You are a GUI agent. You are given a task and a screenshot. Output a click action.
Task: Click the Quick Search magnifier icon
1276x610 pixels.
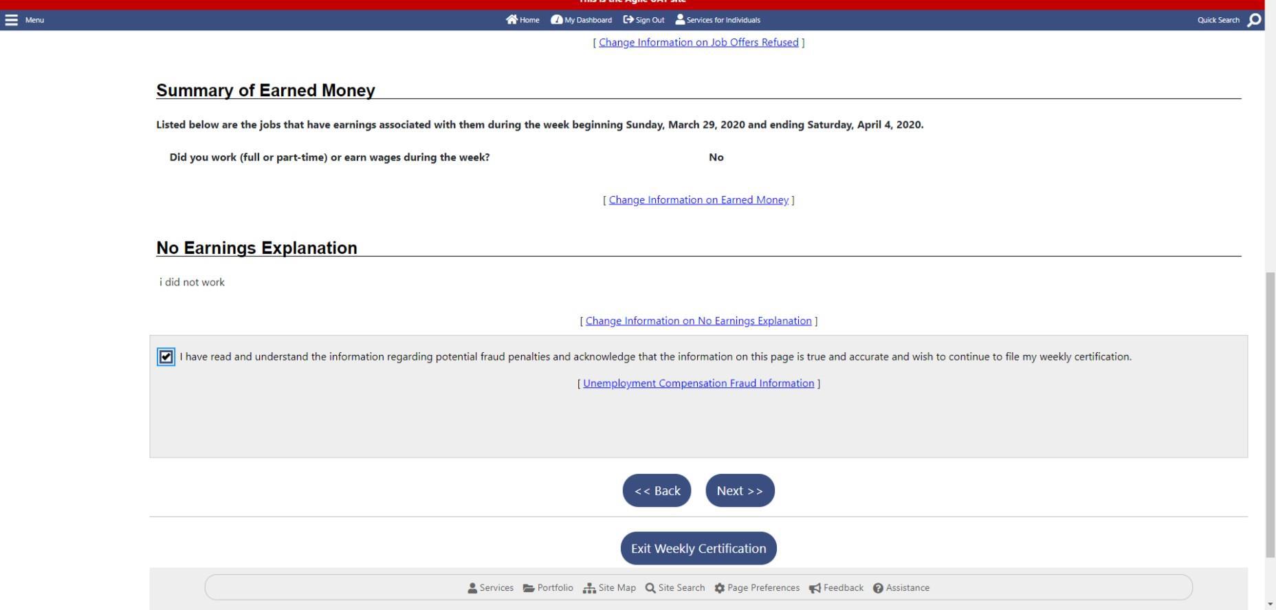click(1255, 20)
